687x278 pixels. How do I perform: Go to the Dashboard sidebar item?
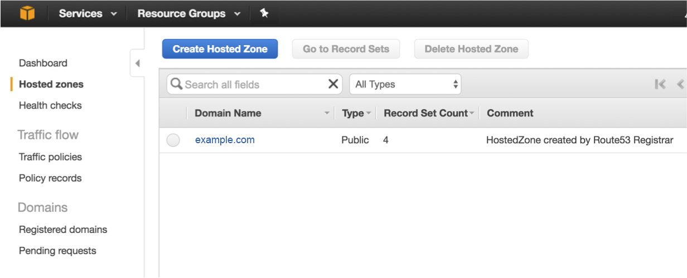tap(43, 63)
